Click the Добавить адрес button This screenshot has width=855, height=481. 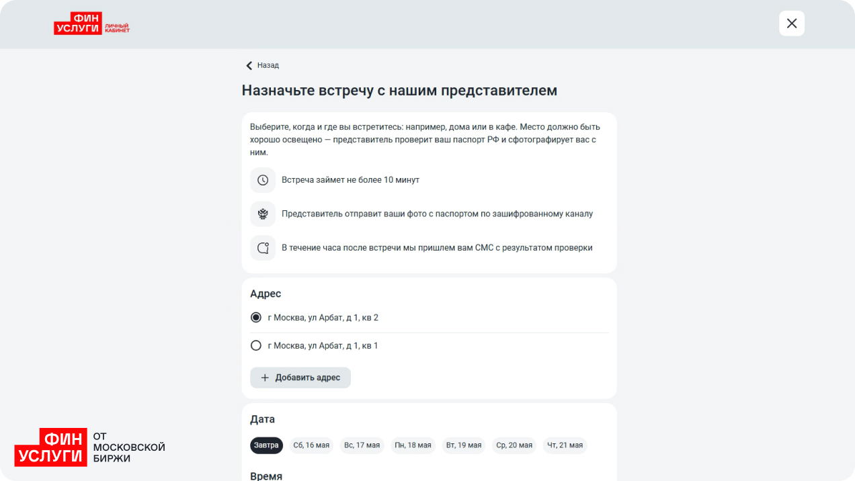(300, 378)
